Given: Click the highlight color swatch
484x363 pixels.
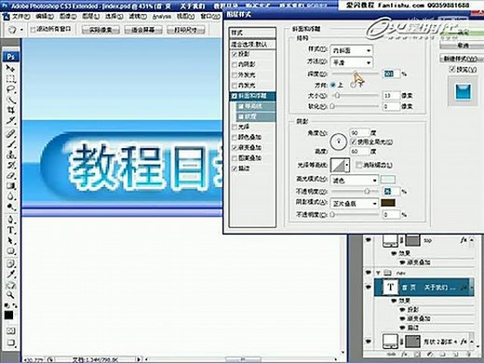Looking at the screenshot, I should [x=388, y=180].
